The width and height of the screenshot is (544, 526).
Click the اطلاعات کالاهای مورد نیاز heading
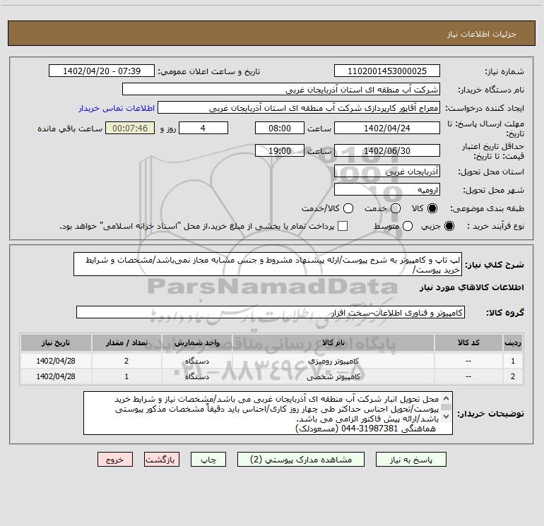click(472, 287)
